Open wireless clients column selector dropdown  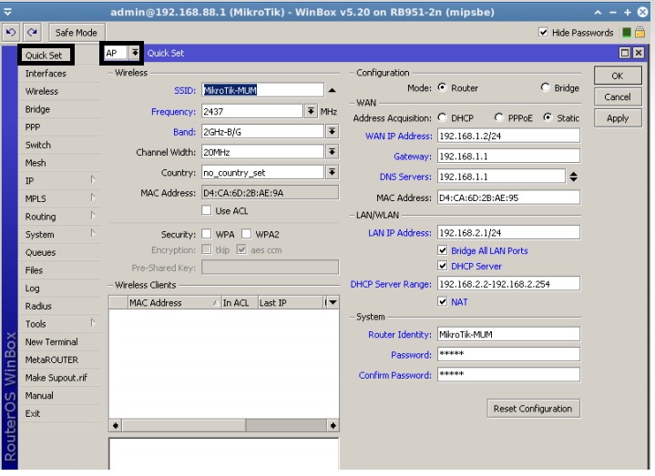click(x=333, y=302)
